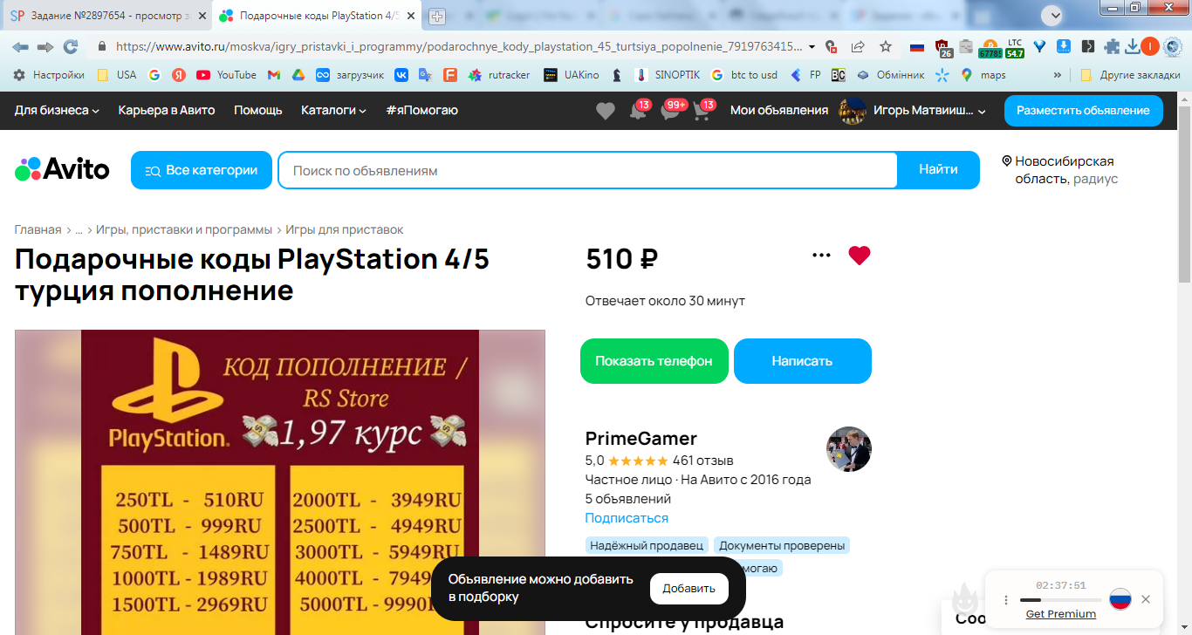Open the tab search chevron button
This screenshot has width=1192, height=635.
point(1055,15)
